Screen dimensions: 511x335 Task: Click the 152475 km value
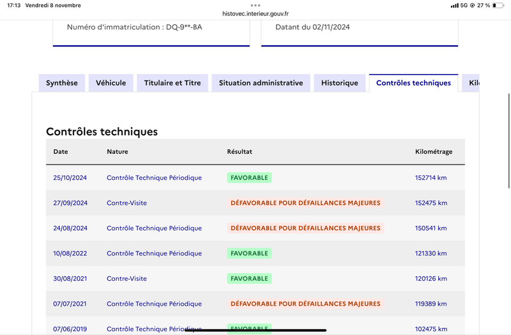(x=431, y=203)
